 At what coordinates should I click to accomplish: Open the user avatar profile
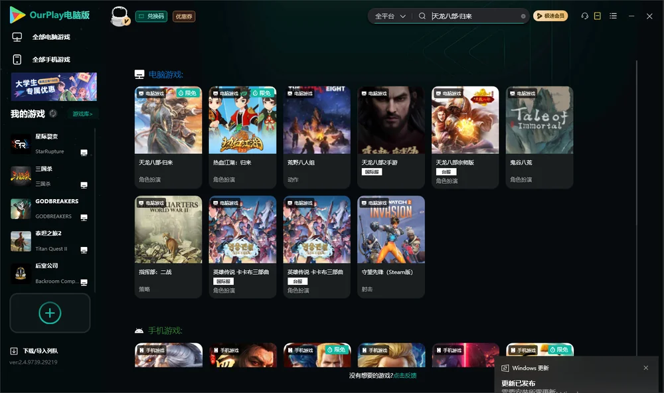[x=120, y=16]
